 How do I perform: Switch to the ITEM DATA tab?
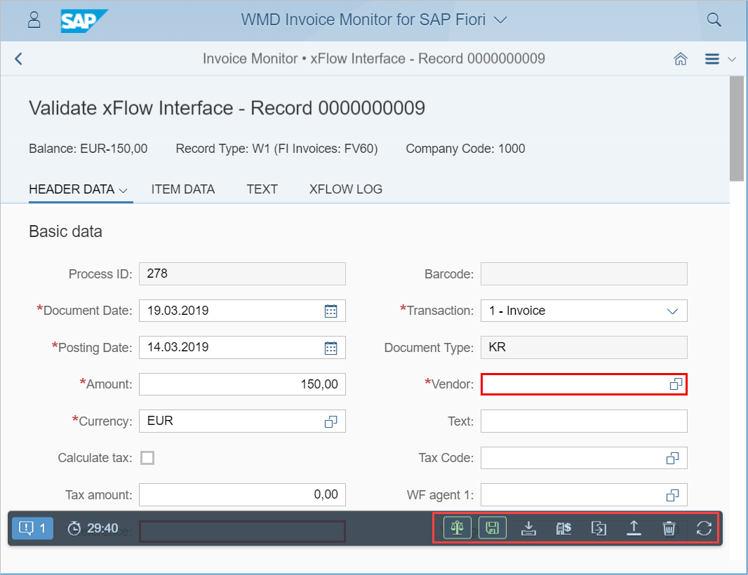[x=183, y=189]
